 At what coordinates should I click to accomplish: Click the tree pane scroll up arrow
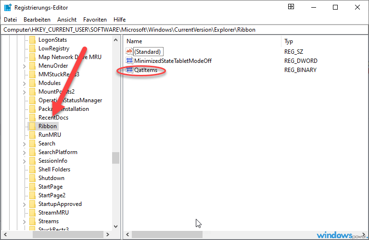tap(115, 40)
